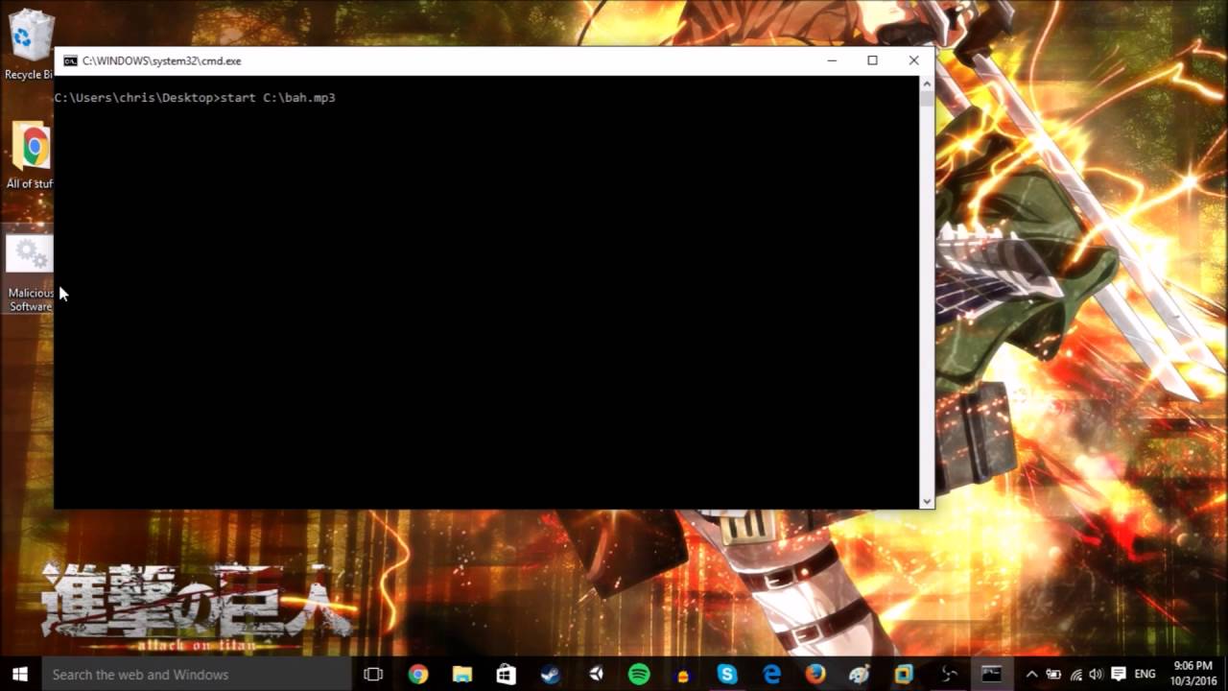Open the cmd.exe title bar system icon

pos(70,60)
